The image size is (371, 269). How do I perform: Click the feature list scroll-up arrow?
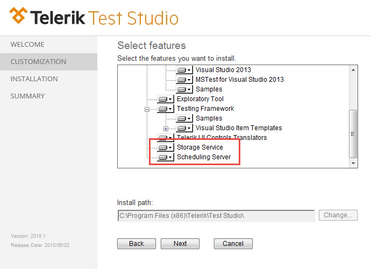click(x=353, y=70)
